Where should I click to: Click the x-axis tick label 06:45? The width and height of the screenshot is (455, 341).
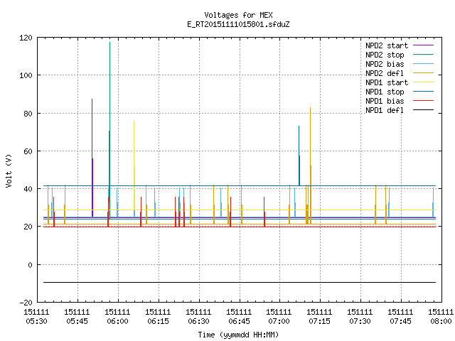pos(239,321)
